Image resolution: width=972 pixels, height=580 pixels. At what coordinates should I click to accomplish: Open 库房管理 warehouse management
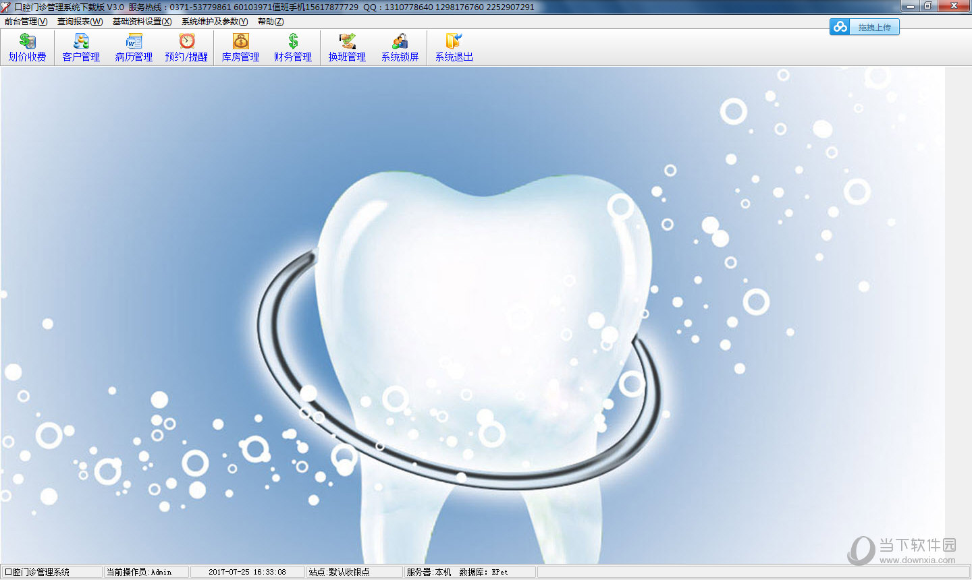point(240,48)
